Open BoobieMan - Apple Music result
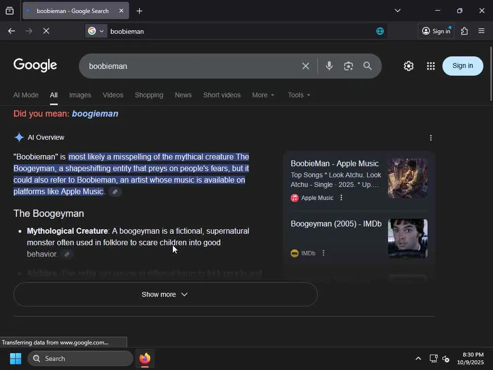493x370 pixels. tap(335, 164)
